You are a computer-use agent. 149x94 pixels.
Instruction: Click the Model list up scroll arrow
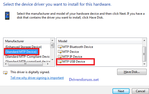[144, 40]
